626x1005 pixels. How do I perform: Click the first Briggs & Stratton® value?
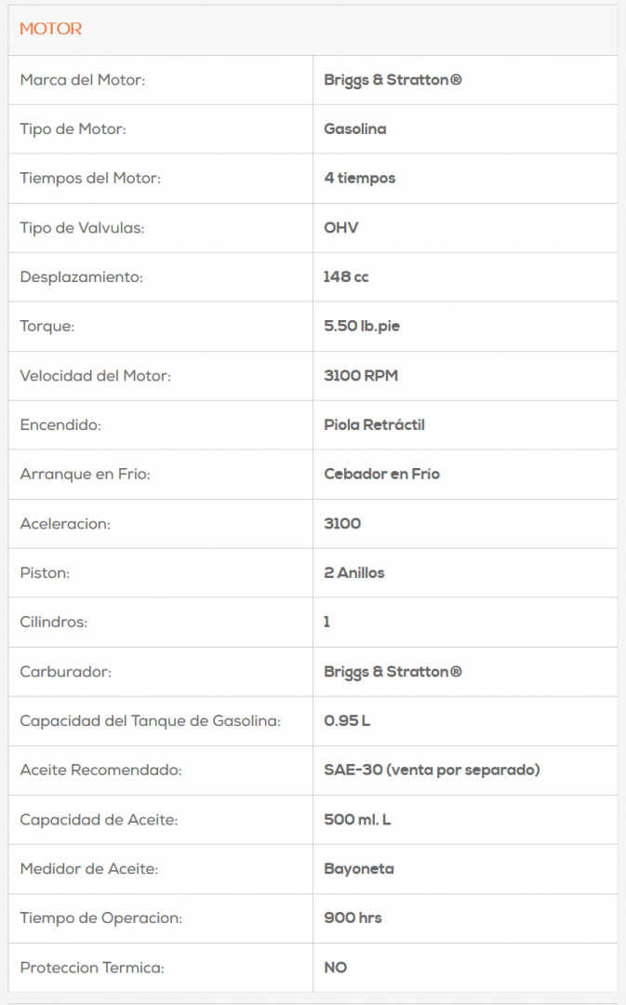[x=393, y=80]
